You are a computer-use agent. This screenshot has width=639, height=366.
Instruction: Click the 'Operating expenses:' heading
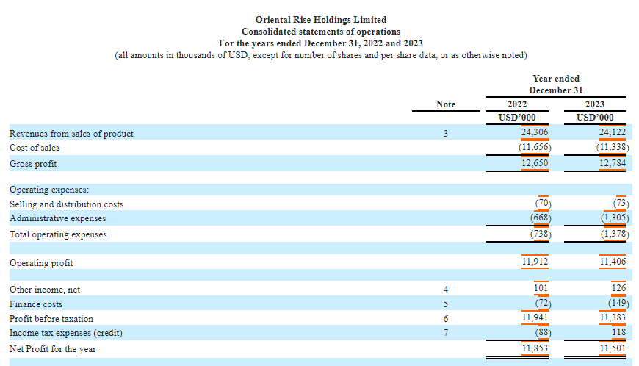click(x=49, y=190)
